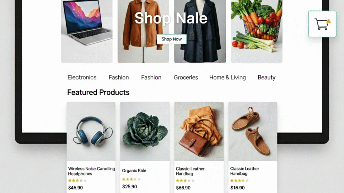Open the laptop banner image
This screenshot has height=193, width=344.
(87, 31)
